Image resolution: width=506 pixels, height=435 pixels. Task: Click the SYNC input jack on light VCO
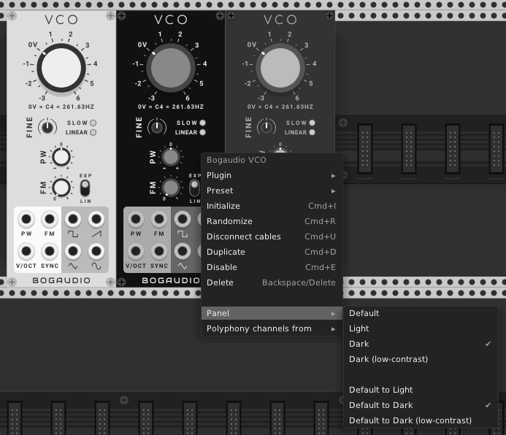pos(50,251)
